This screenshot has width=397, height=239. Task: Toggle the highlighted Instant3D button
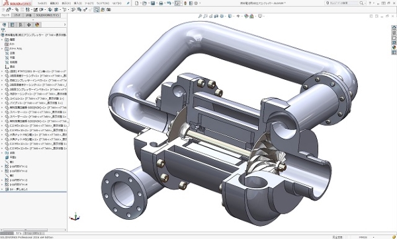(97, 10)
